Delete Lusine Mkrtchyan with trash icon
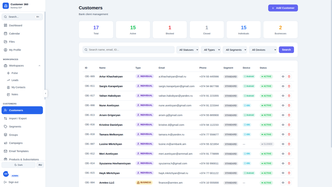The image size is (332, 187). pyautogui.click(x=289, y=144)
